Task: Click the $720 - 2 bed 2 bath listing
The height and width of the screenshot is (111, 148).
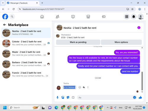Action: tap(73, 38)
